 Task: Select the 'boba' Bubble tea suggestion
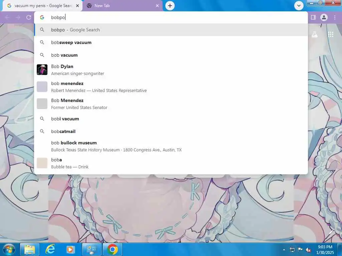[171, 163]
